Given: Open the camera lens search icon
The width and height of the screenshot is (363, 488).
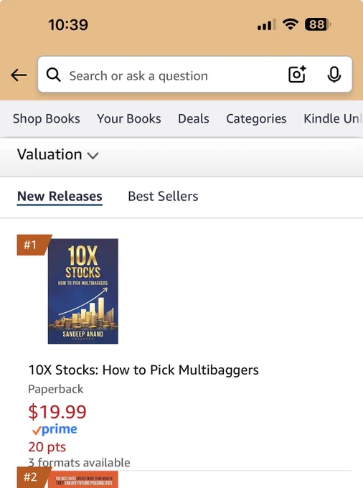Looking at the screenshot, I should click(x=297, y=75).
